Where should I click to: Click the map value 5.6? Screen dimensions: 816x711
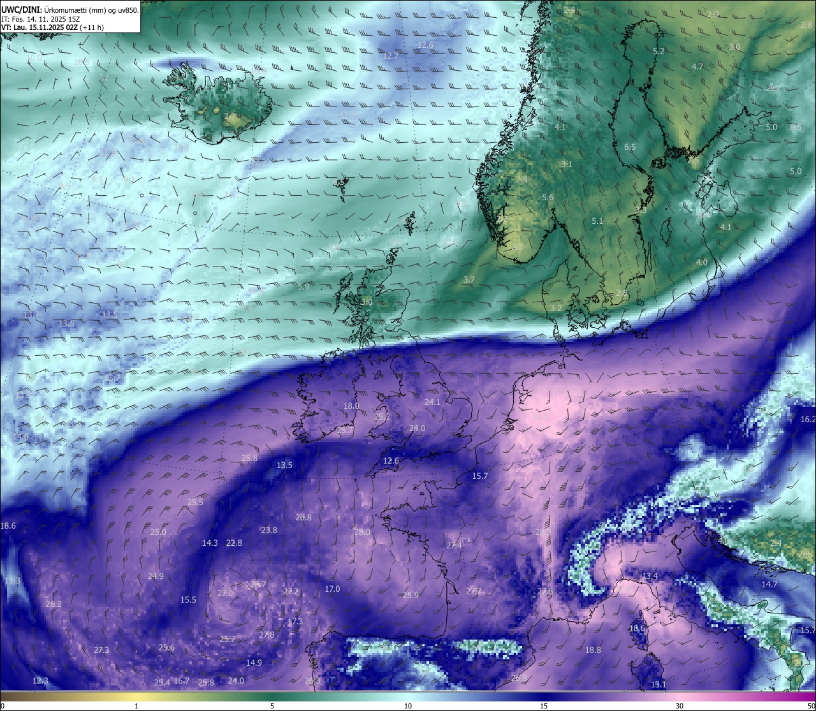pyautogui.click(x=548, y=198)
